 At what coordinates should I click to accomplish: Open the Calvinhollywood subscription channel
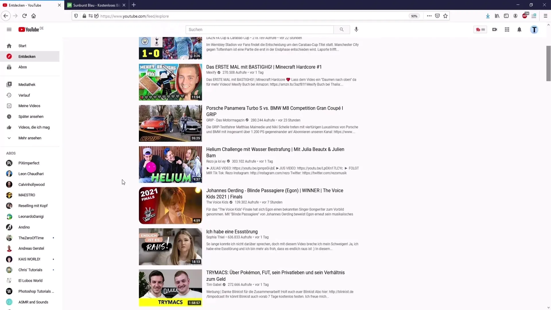click(x=30, y=185)
